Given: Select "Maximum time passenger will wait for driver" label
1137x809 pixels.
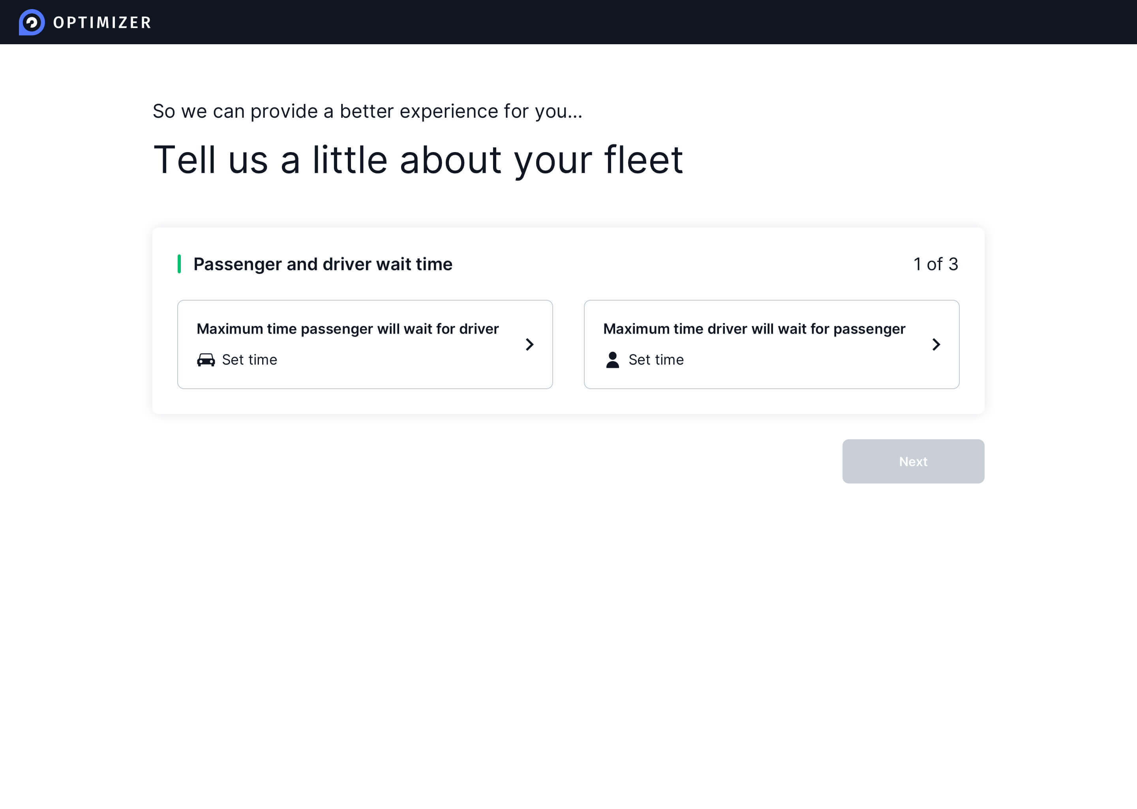Looking at the screenshot, I should pos(347,329).
